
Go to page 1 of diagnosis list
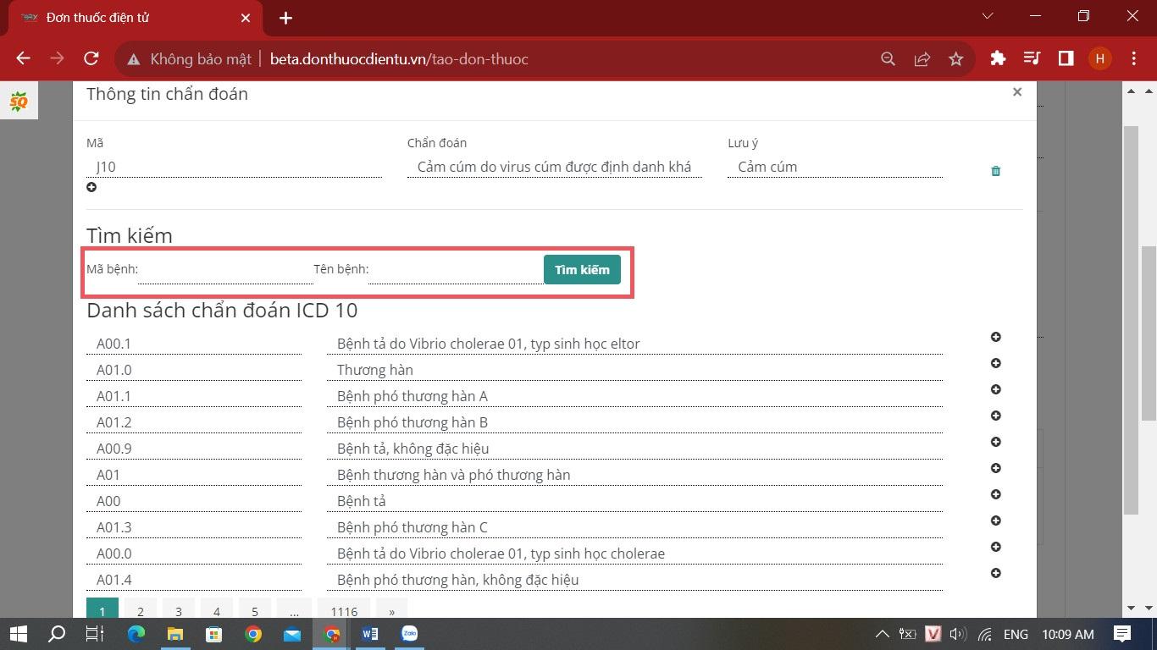(102, 610)
